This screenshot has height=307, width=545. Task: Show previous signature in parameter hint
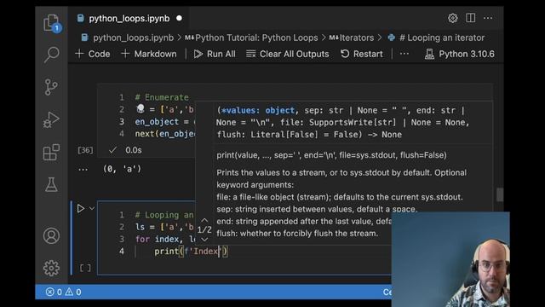(204, 220)
